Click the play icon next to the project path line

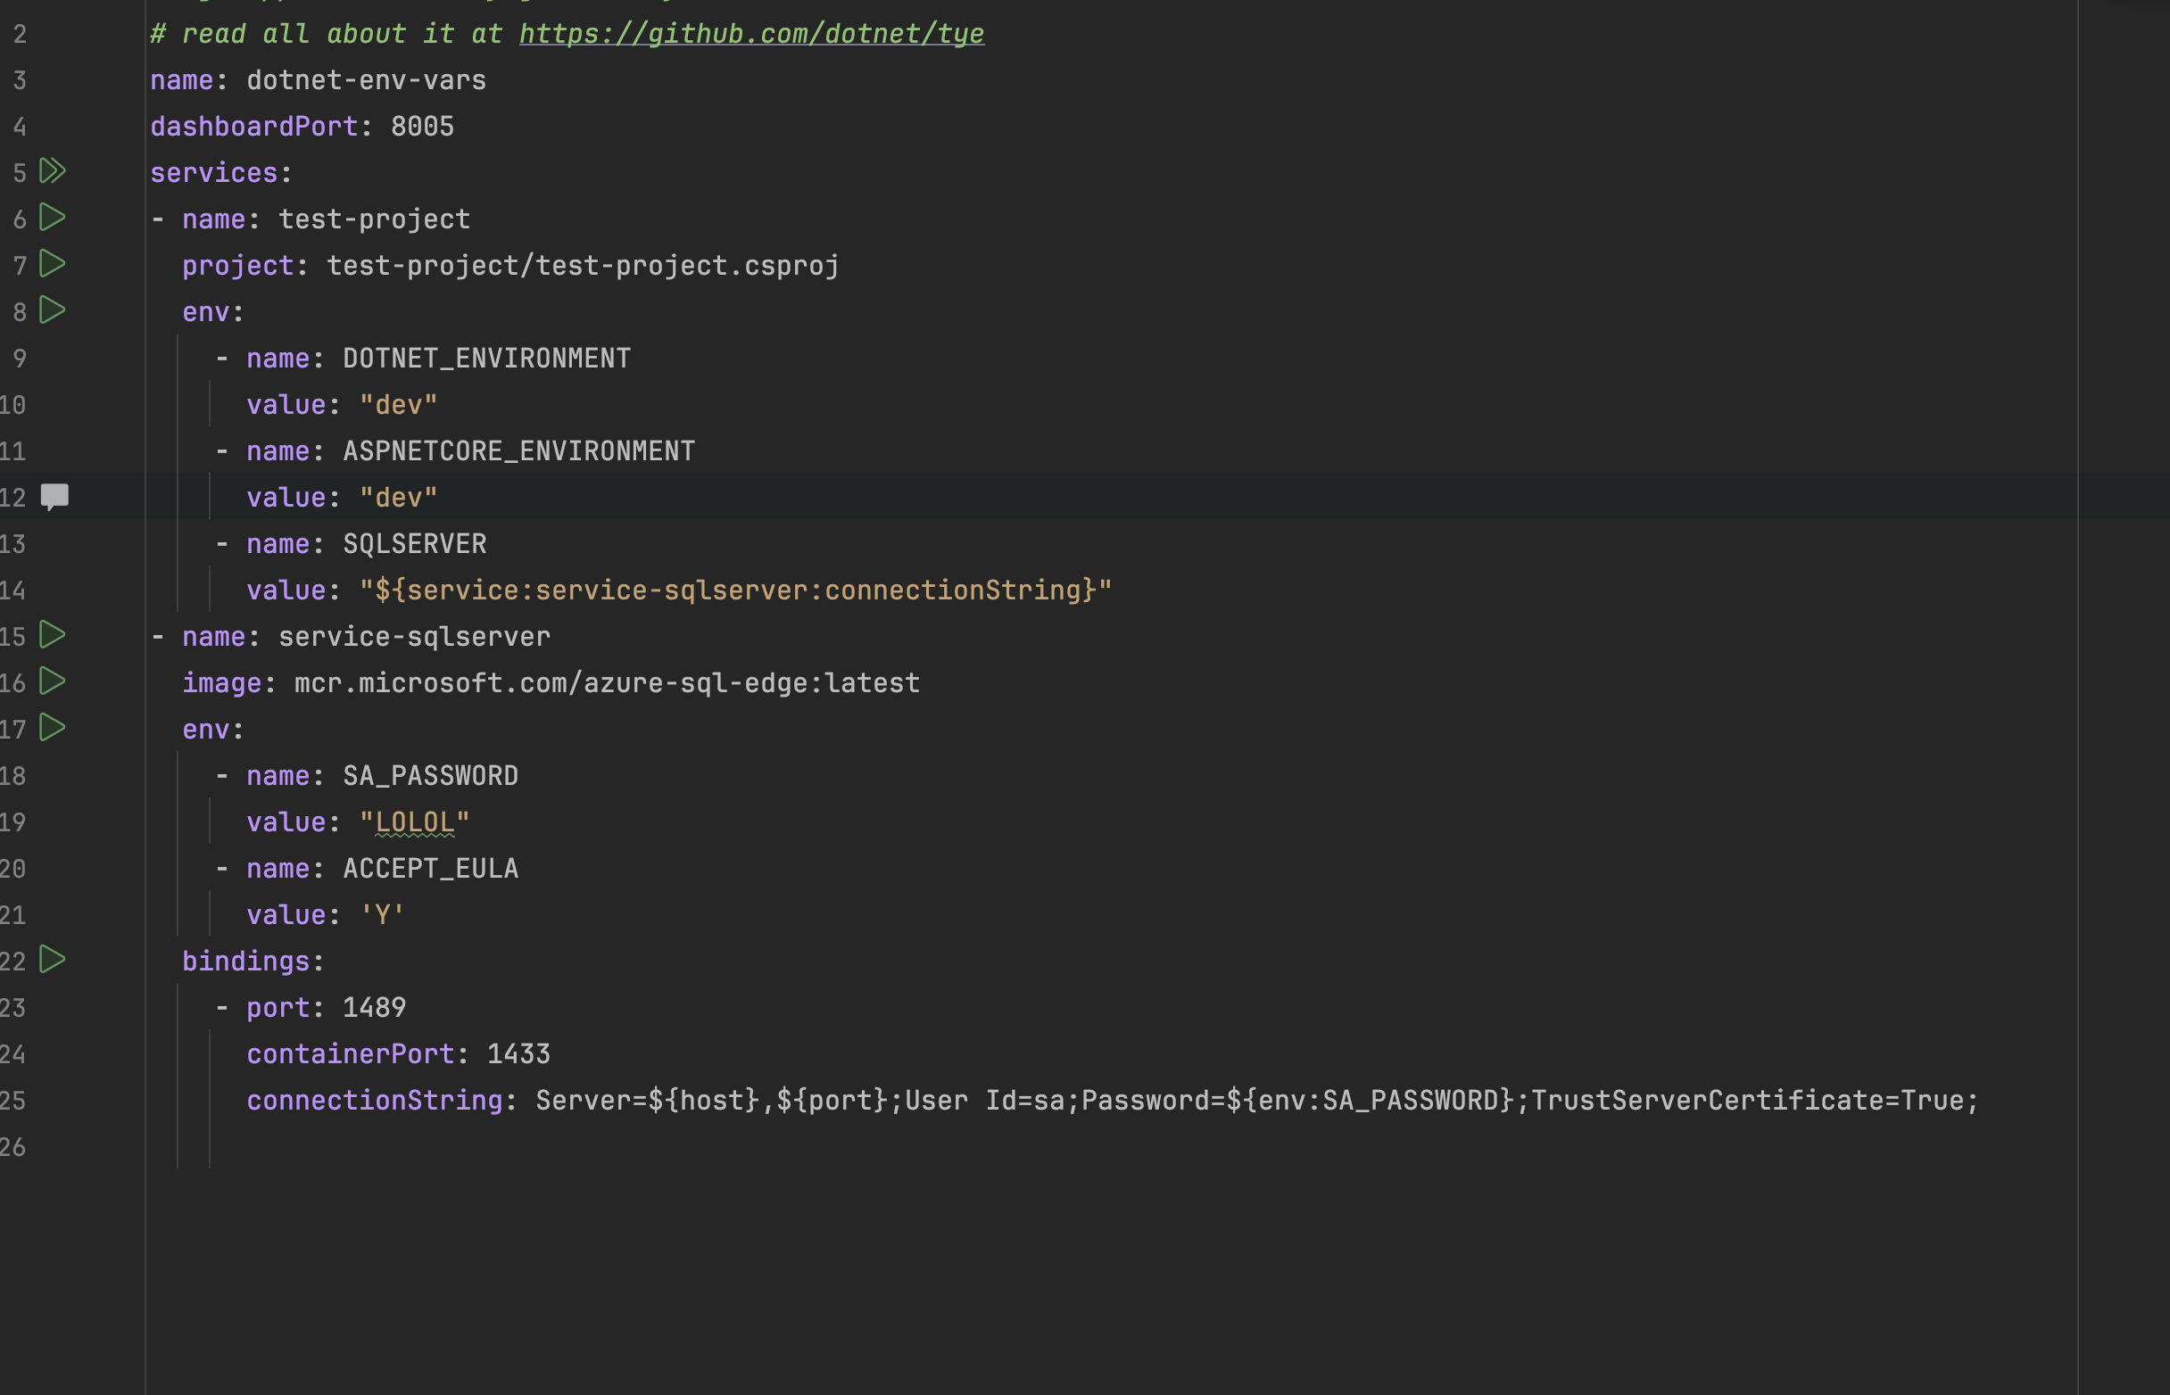tap(52, 265)
